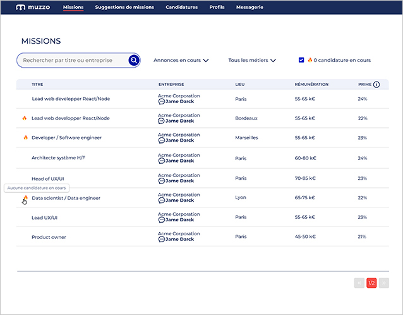Click the search magnifier button
Image resolution: width=403 pixels, height=315 pixels.
[x=134, y=60]
